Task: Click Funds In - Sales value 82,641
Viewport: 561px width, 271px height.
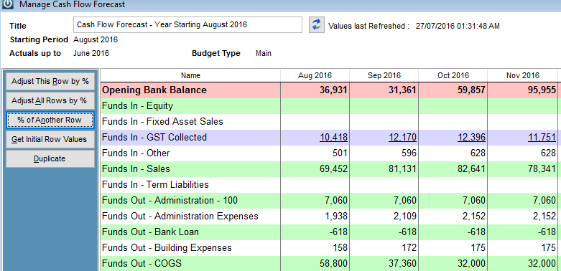Action: point(472,169)
